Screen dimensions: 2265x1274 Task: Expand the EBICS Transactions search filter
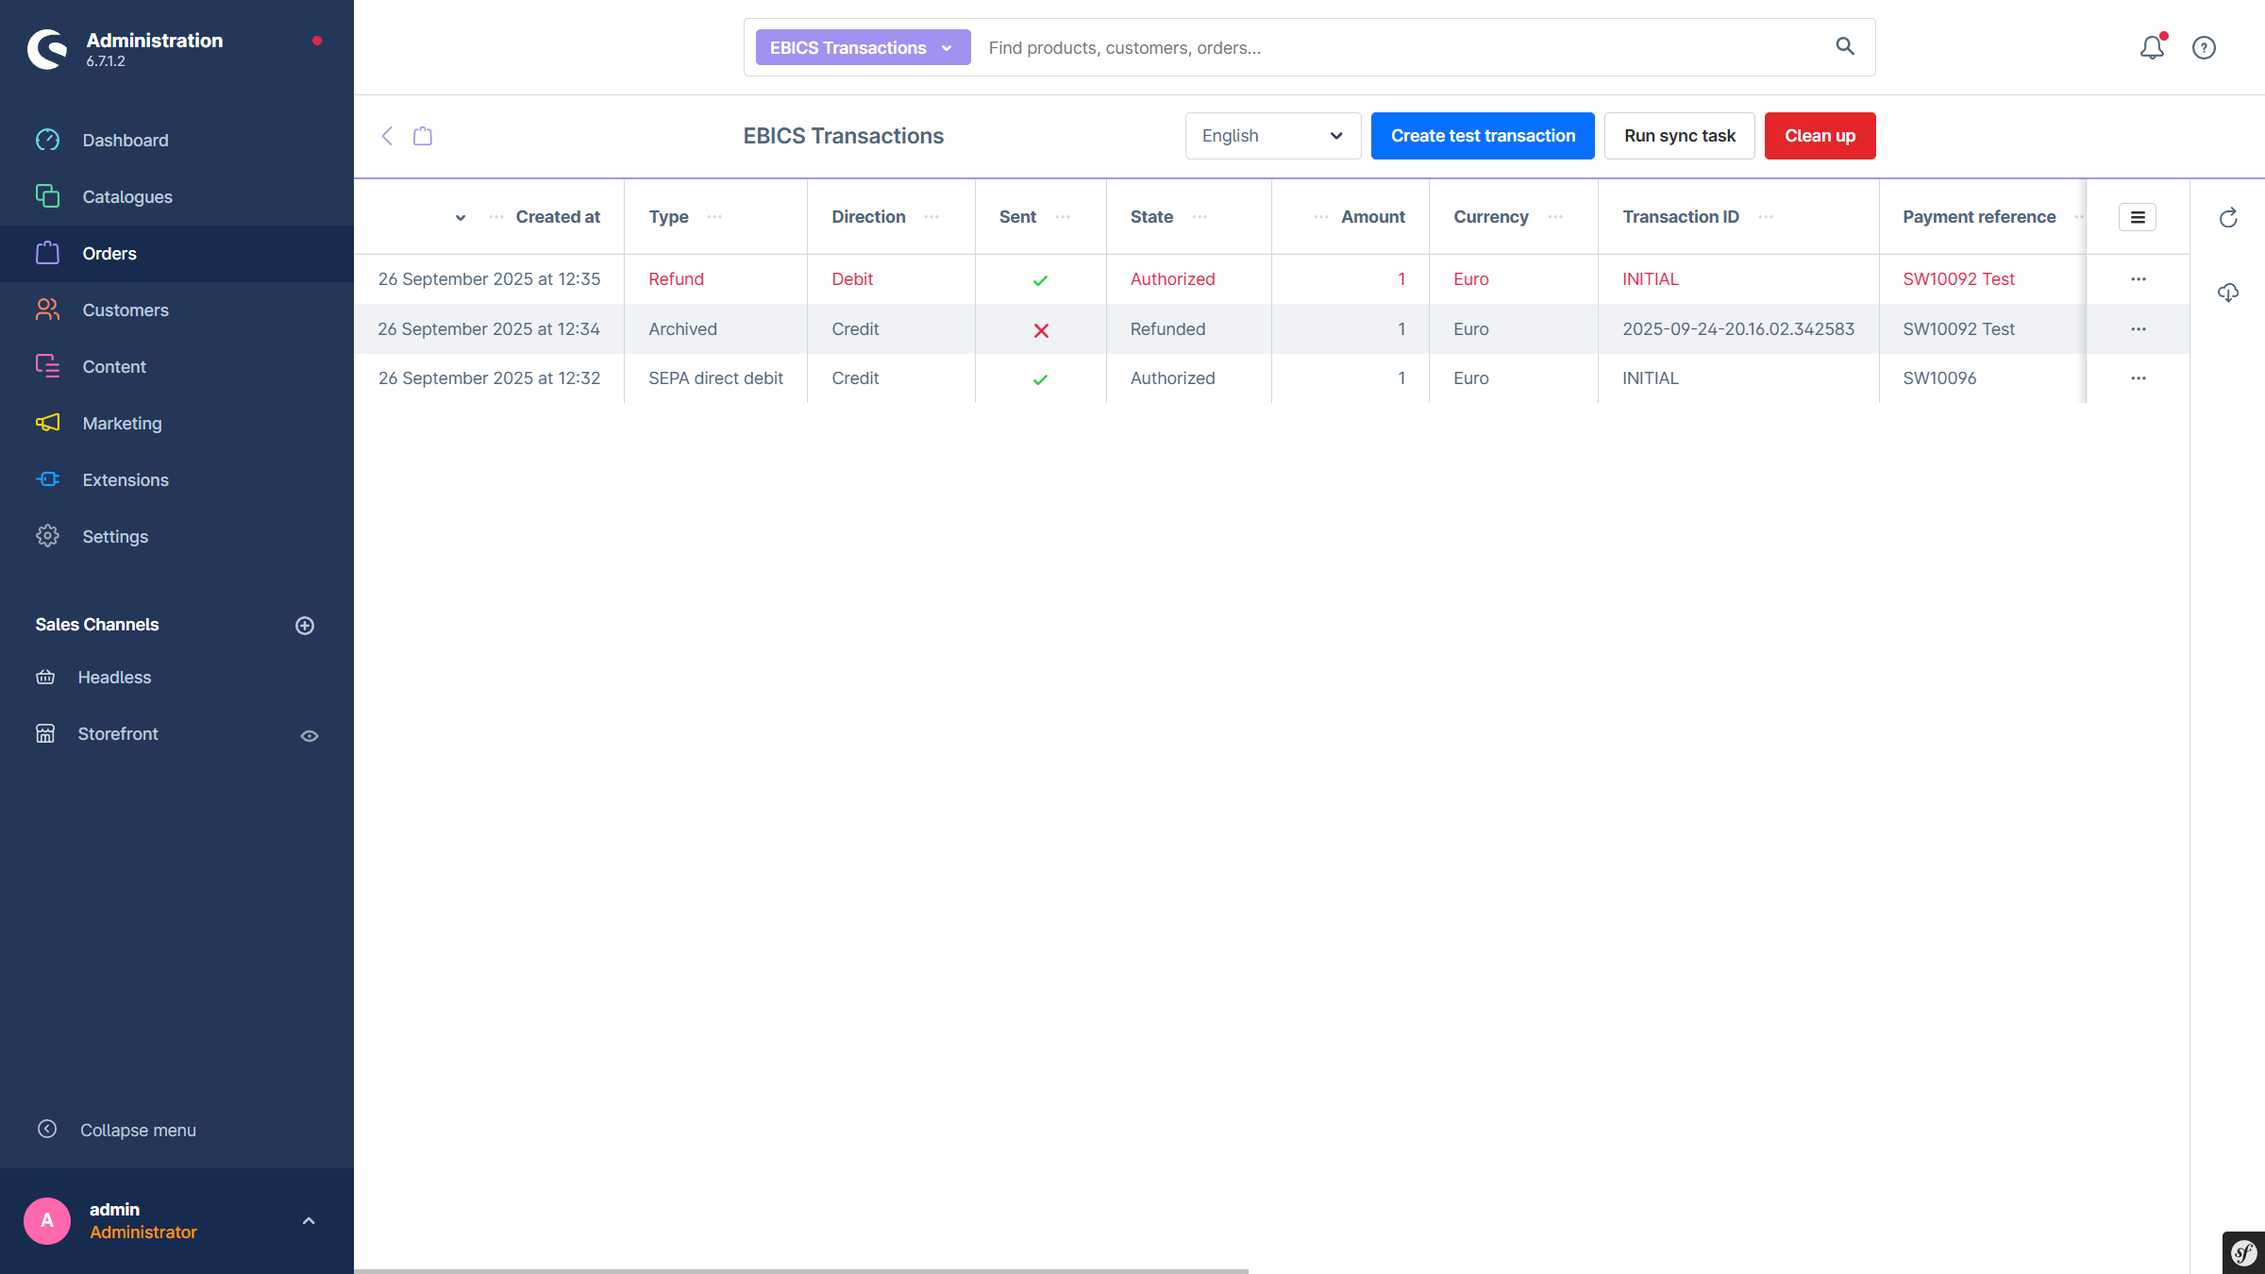coord(863,47)
